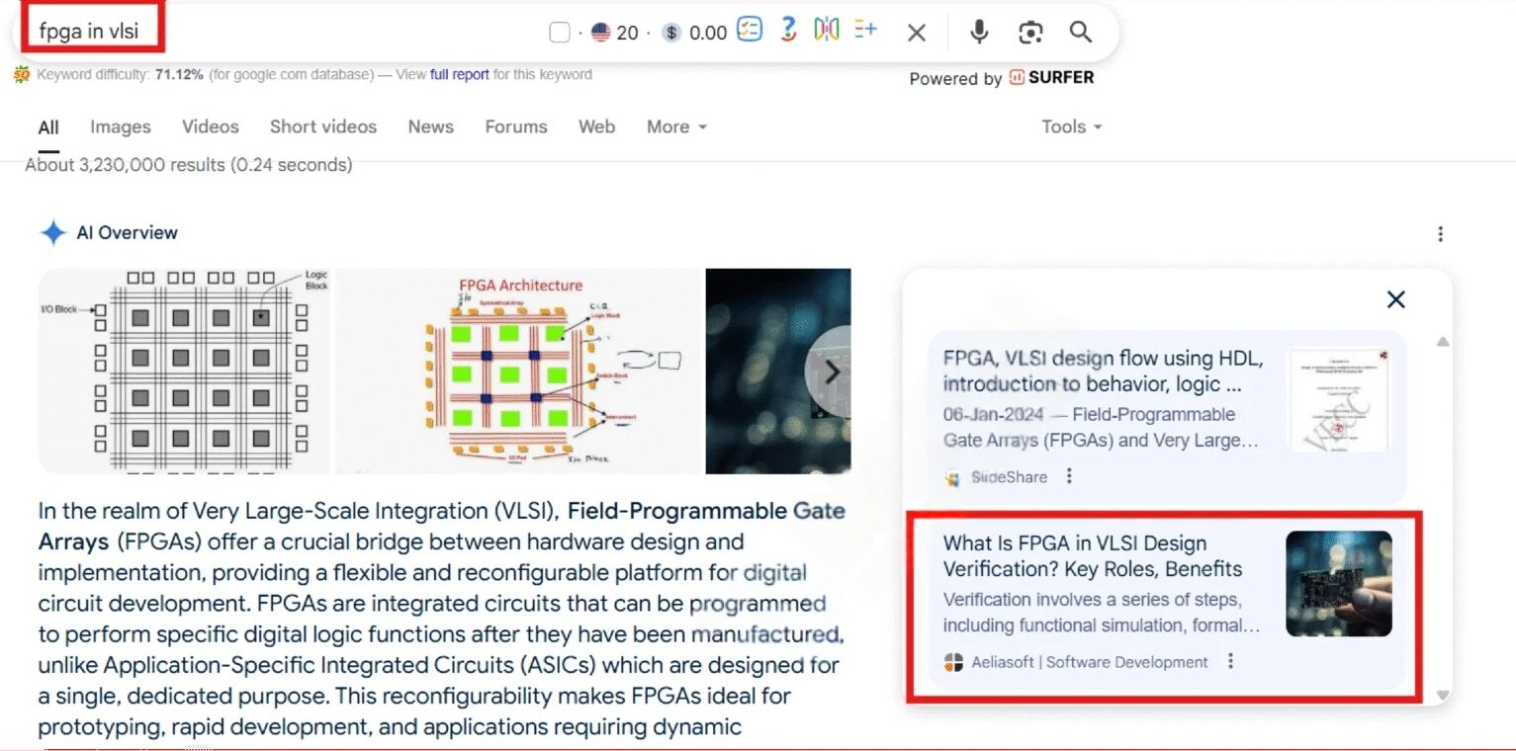Viewport: 1516px width, 751px height.
Task: Click the checklist icon in the search bar
Action: click(750, 31)
